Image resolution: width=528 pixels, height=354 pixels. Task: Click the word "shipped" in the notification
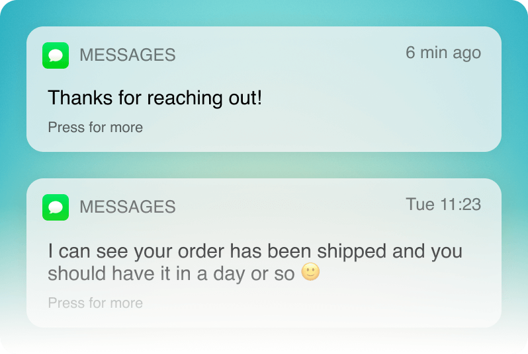[x=351, y=252]
